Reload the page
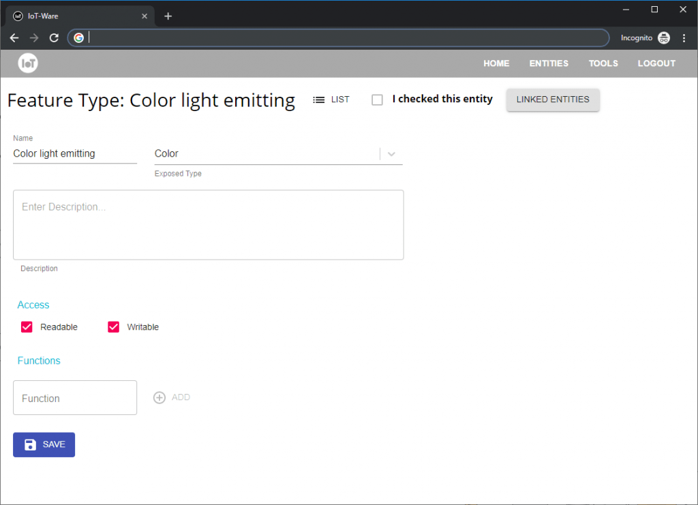Viewport: 698px width, 505px height. [54, 37]
